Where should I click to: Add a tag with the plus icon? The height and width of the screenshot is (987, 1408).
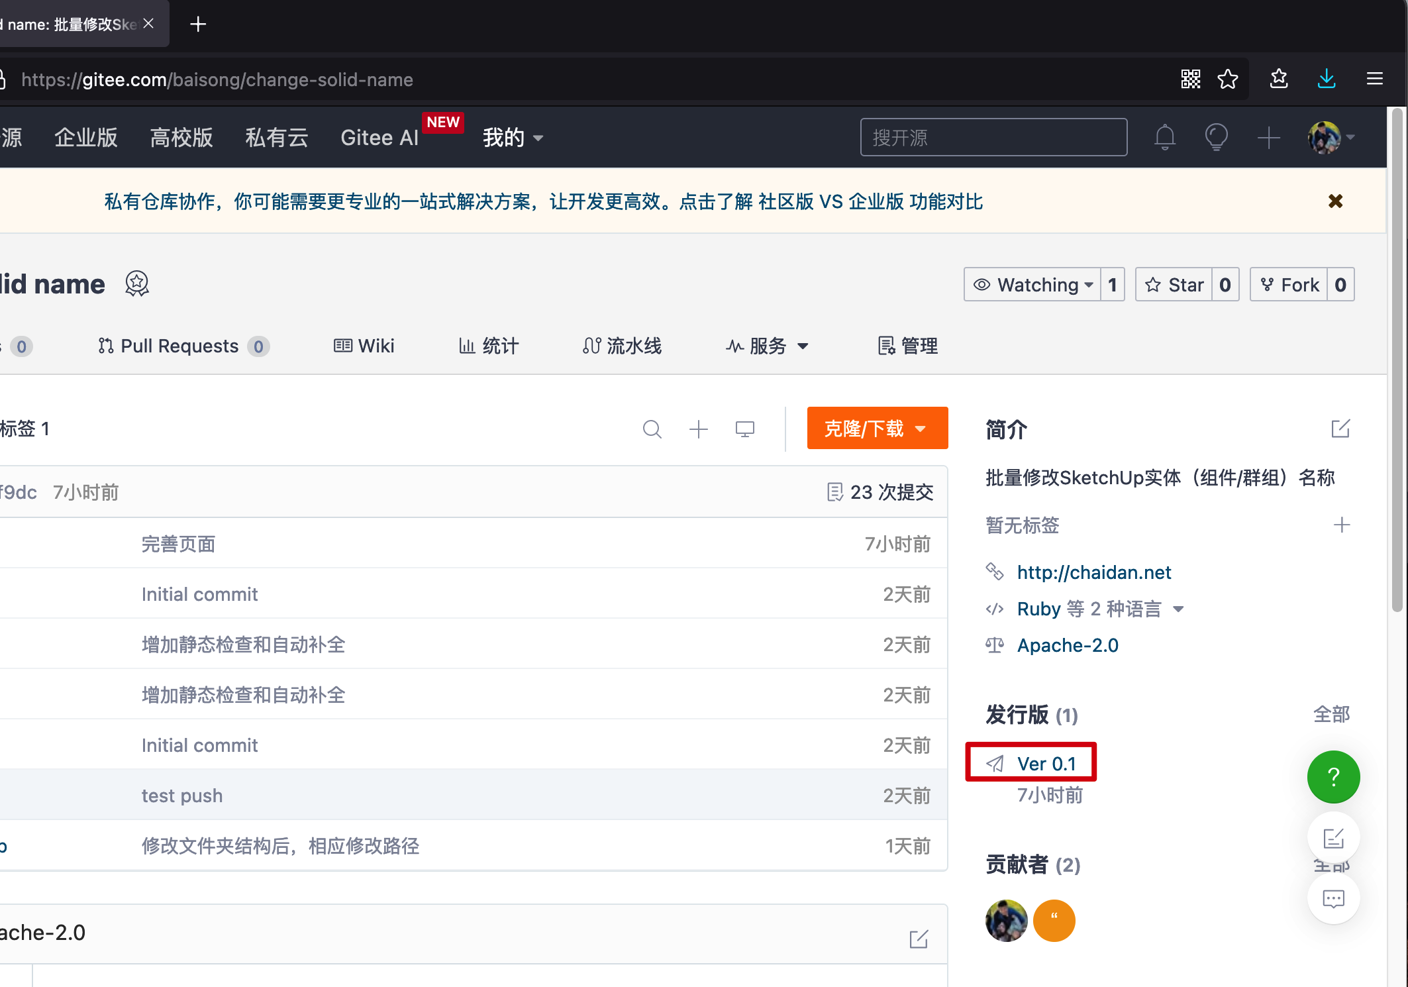pyautogui.click(x=1342, y=525)
